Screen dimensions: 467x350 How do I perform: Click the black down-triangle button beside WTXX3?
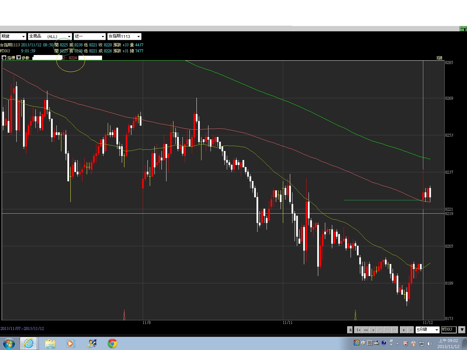pos(462,330)
